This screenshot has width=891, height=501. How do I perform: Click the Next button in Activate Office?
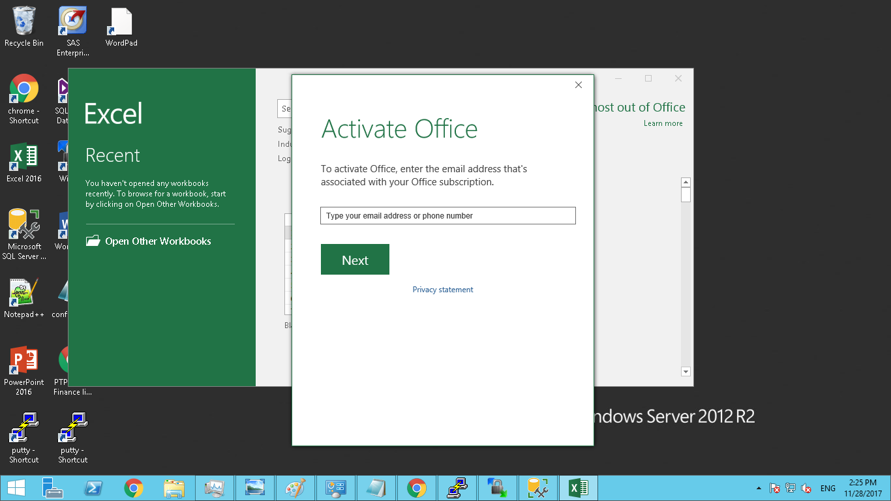[x=355, y=260]
